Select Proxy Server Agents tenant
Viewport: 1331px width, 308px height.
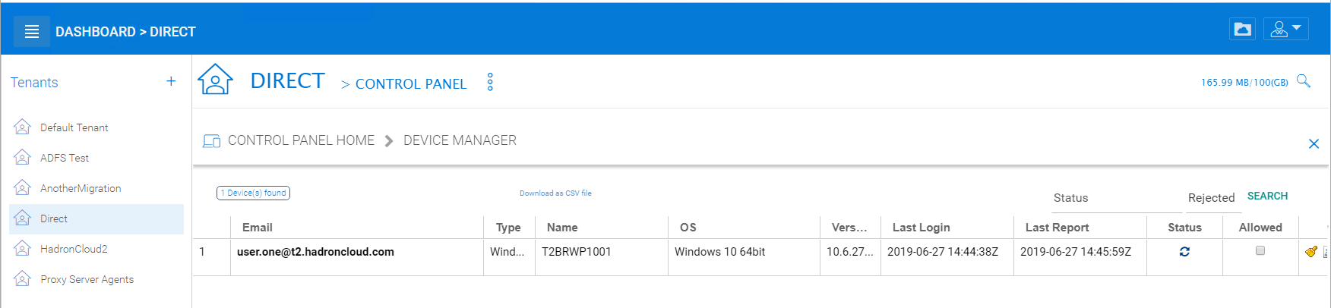(x=96, y=279)
